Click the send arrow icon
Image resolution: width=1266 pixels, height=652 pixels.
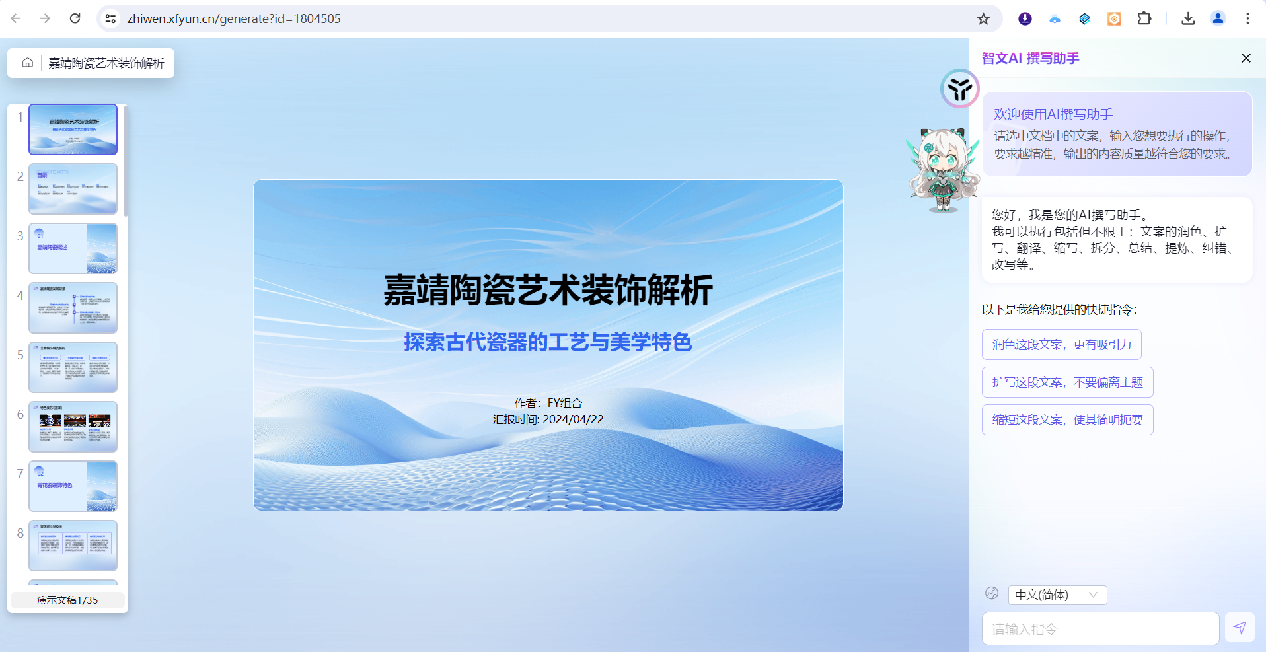pos(1239,628)
